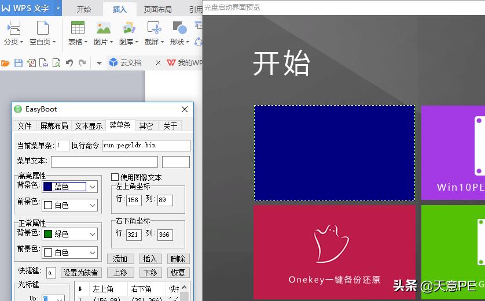Click the save floppy icon in WPS
The width and height of the screenshot is (485, 301).
tap(19, 63)
